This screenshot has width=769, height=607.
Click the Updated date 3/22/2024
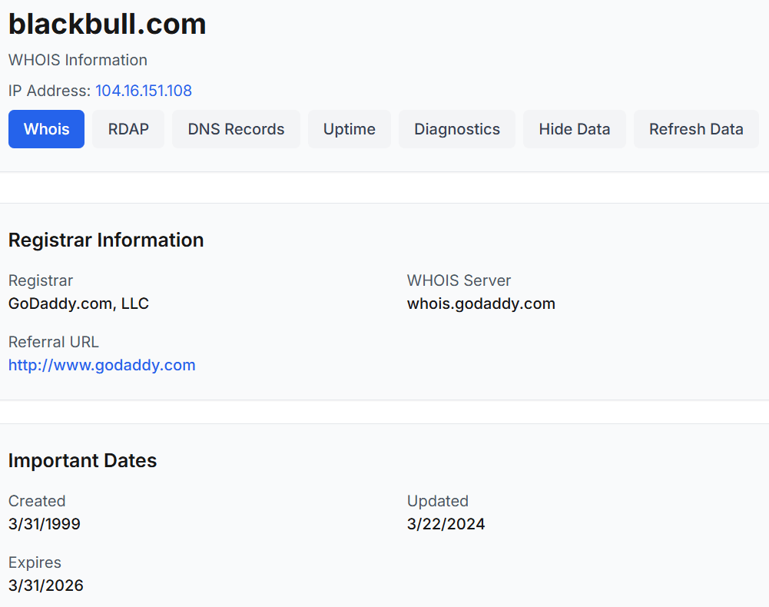(446, 524)
